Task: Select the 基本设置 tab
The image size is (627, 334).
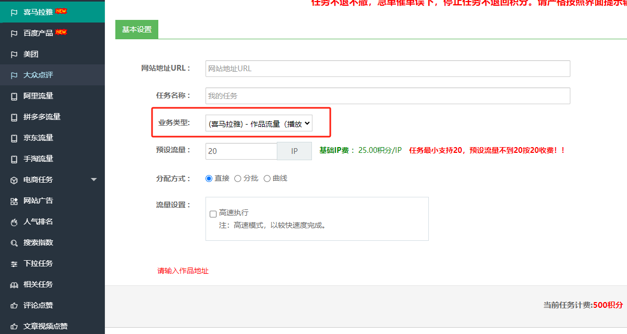Action: coord(137,29)
